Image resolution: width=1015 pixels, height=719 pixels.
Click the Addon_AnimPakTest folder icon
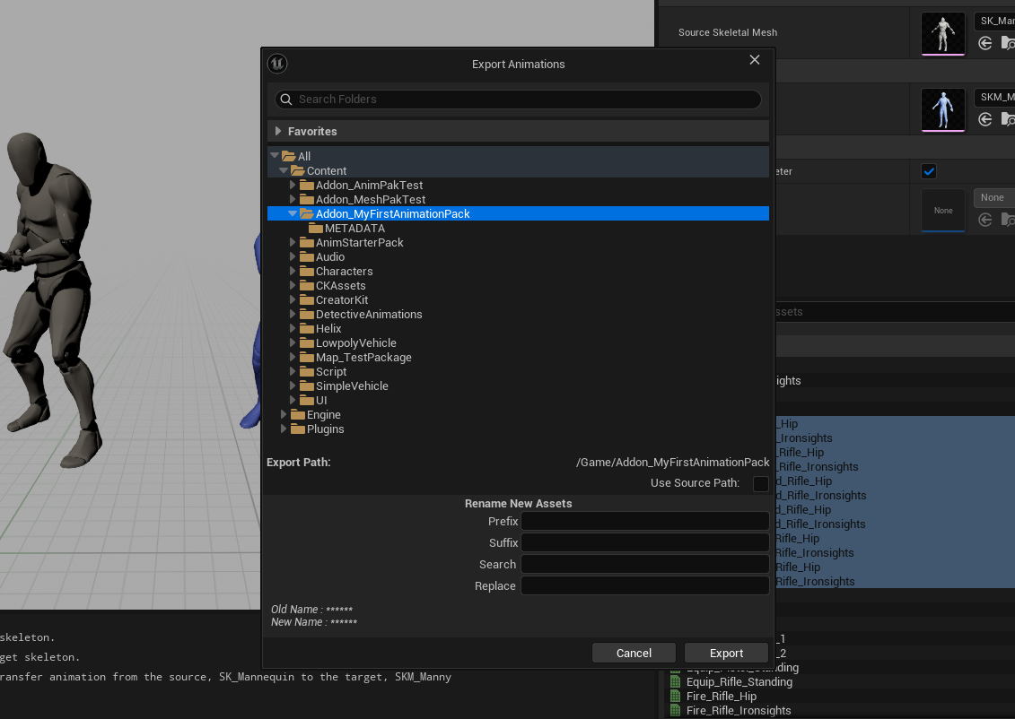306,186
